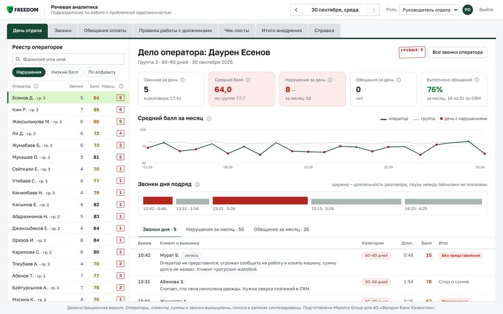
Task: Select Нарушения sort filter
Action: [x=29, y=72]
